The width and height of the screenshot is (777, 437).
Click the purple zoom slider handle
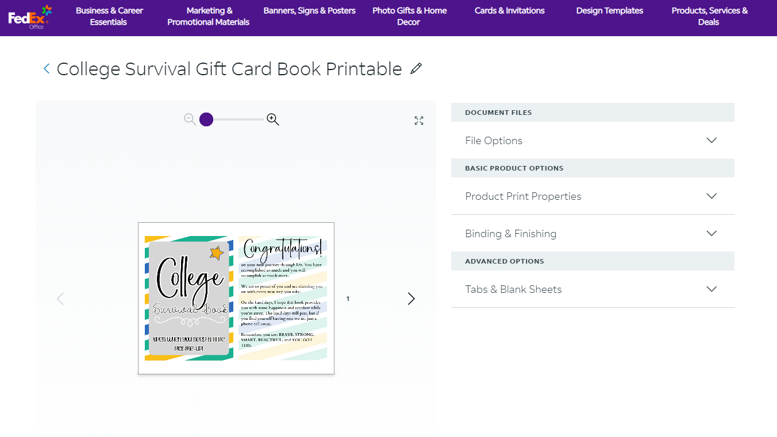click(206, 119)
